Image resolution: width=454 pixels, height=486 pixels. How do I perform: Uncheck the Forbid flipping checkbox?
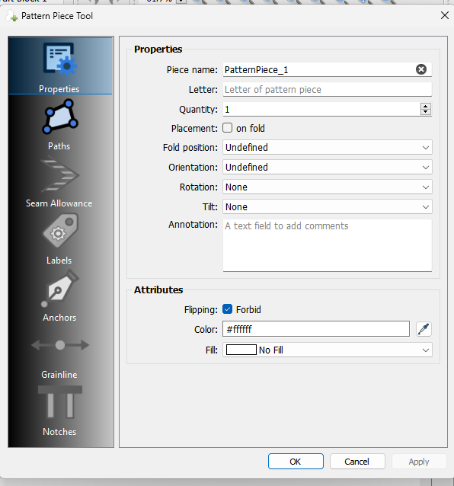pyautogui.click(x=228, y=309)
